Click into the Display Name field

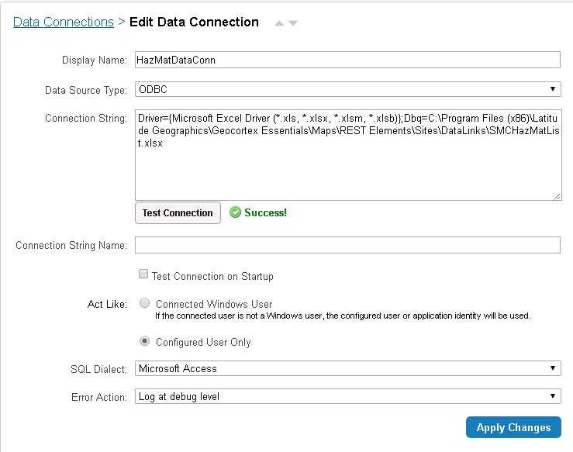tap(347, 60)
